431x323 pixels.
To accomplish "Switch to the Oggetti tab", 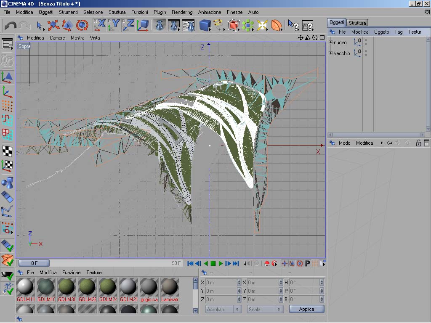I will pos(337,22).
